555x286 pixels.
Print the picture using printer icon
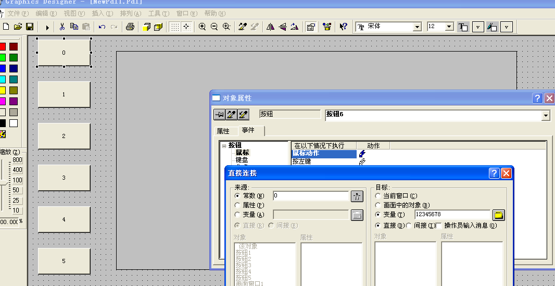(130, 27)
